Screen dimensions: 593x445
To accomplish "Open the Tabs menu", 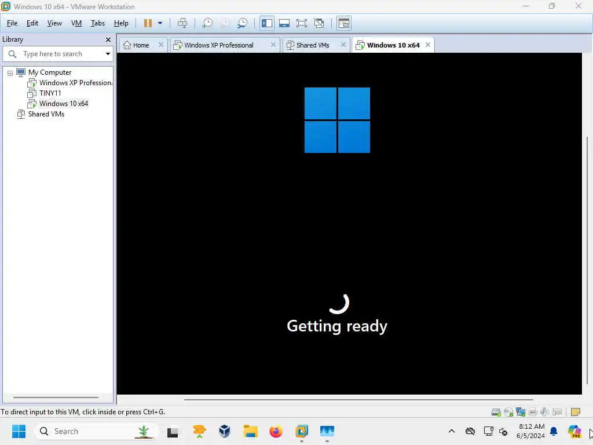I will (97, 23).
